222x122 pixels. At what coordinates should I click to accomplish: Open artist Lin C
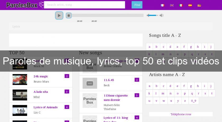pos(37,112)
